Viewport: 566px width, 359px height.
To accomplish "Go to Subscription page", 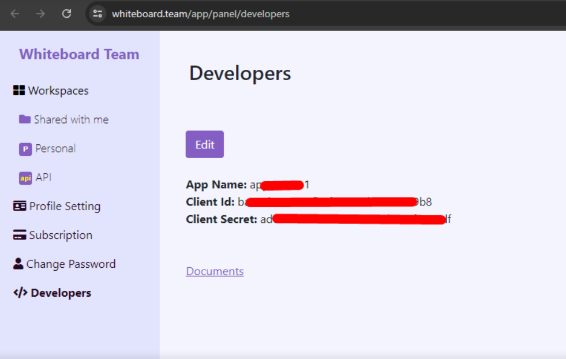I will coord(53,235).
